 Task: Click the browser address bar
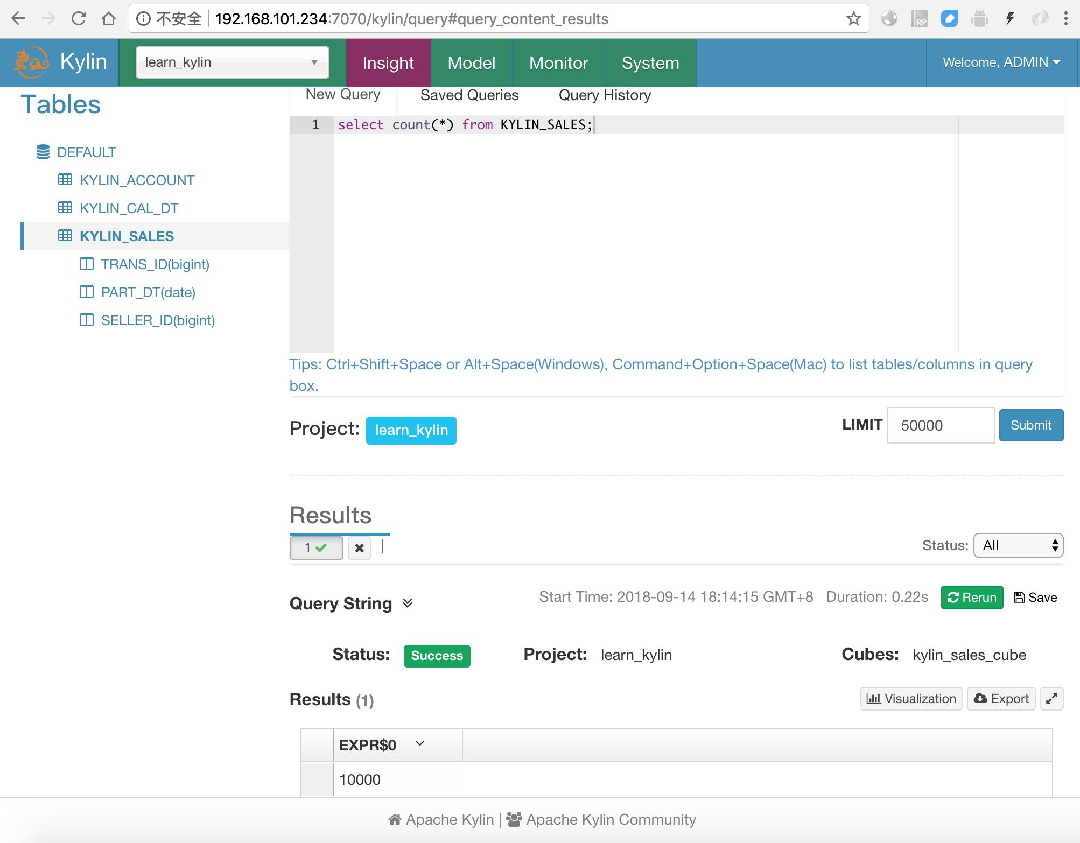click(499, 19)
